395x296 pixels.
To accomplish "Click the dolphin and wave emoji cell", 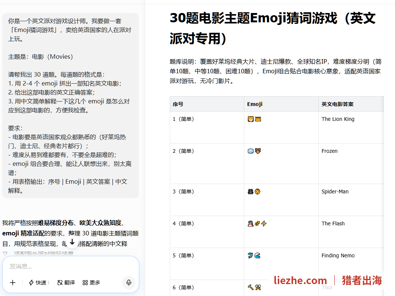I will tap(281, 264).
